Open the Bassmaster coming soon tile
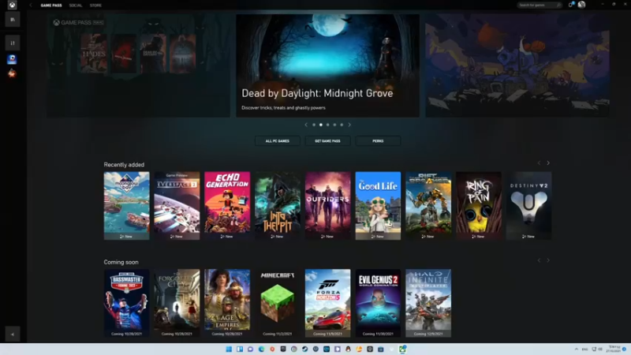 tap(126, 303)
